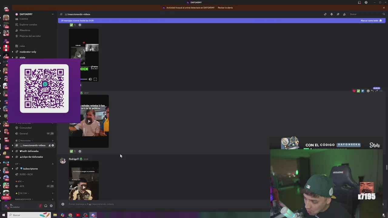Open more options in message hover toolbar
The height and width of the screenshot is (218, 388).
(381, 91)
